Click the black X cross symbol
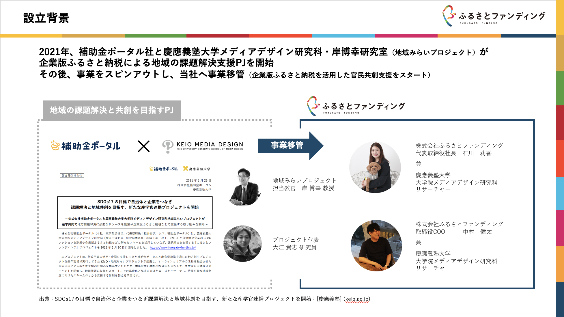 pyautogui.click(x=143, y=146)
